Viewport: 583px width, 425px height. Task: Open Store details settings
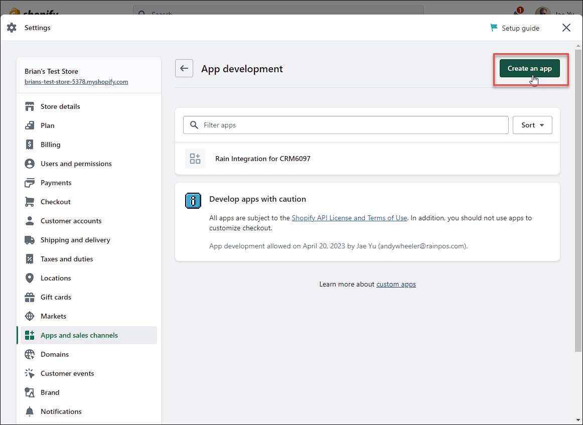[x=88, y=106]
